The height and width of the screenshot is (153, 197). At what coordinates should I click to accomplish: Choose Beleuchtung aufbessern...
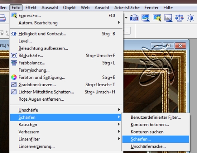pyautogui.click(x=66, y=48)
